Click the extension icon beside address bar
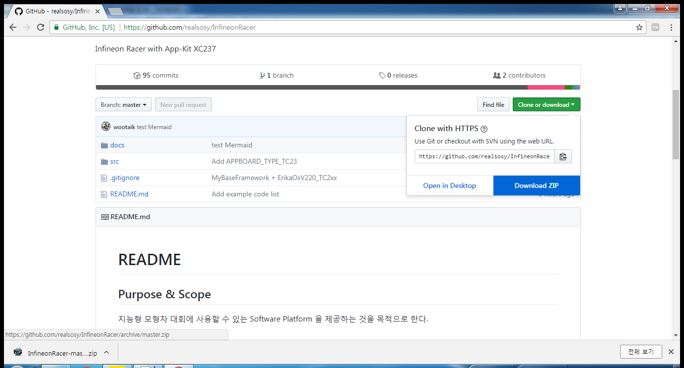 click(x=655, y=27)
